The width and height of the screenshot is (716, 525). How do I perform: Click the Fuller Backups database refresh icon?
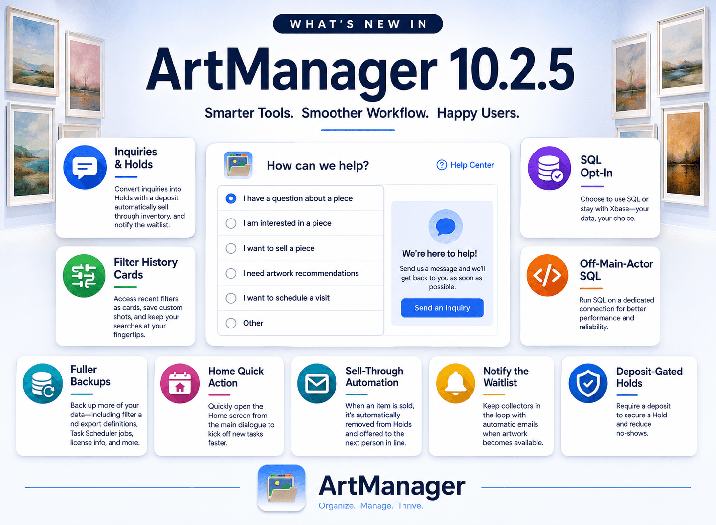[x=43, y=384]
